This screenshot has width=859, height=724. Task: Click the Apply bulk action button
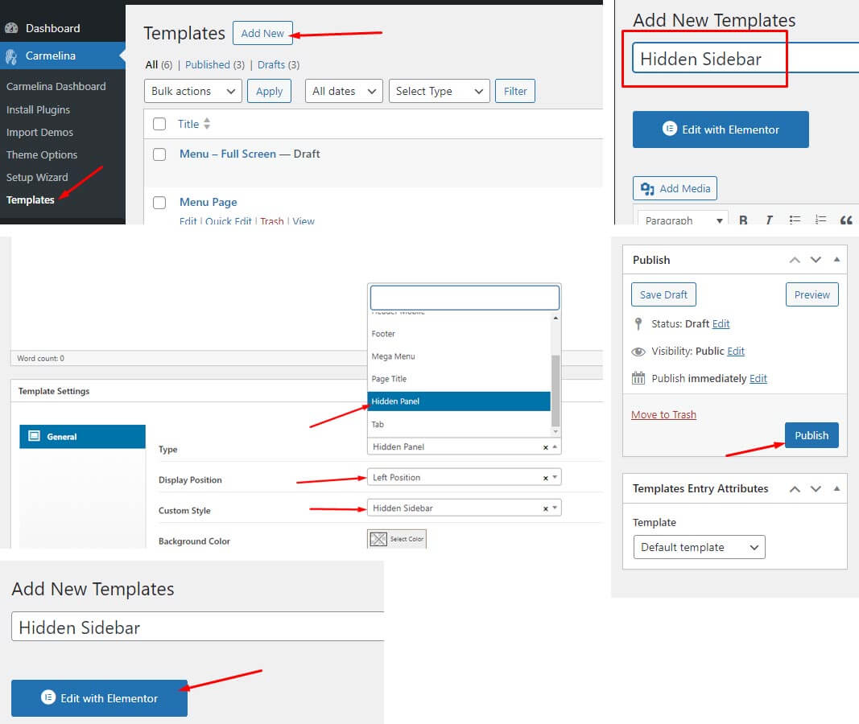[269, 91]
